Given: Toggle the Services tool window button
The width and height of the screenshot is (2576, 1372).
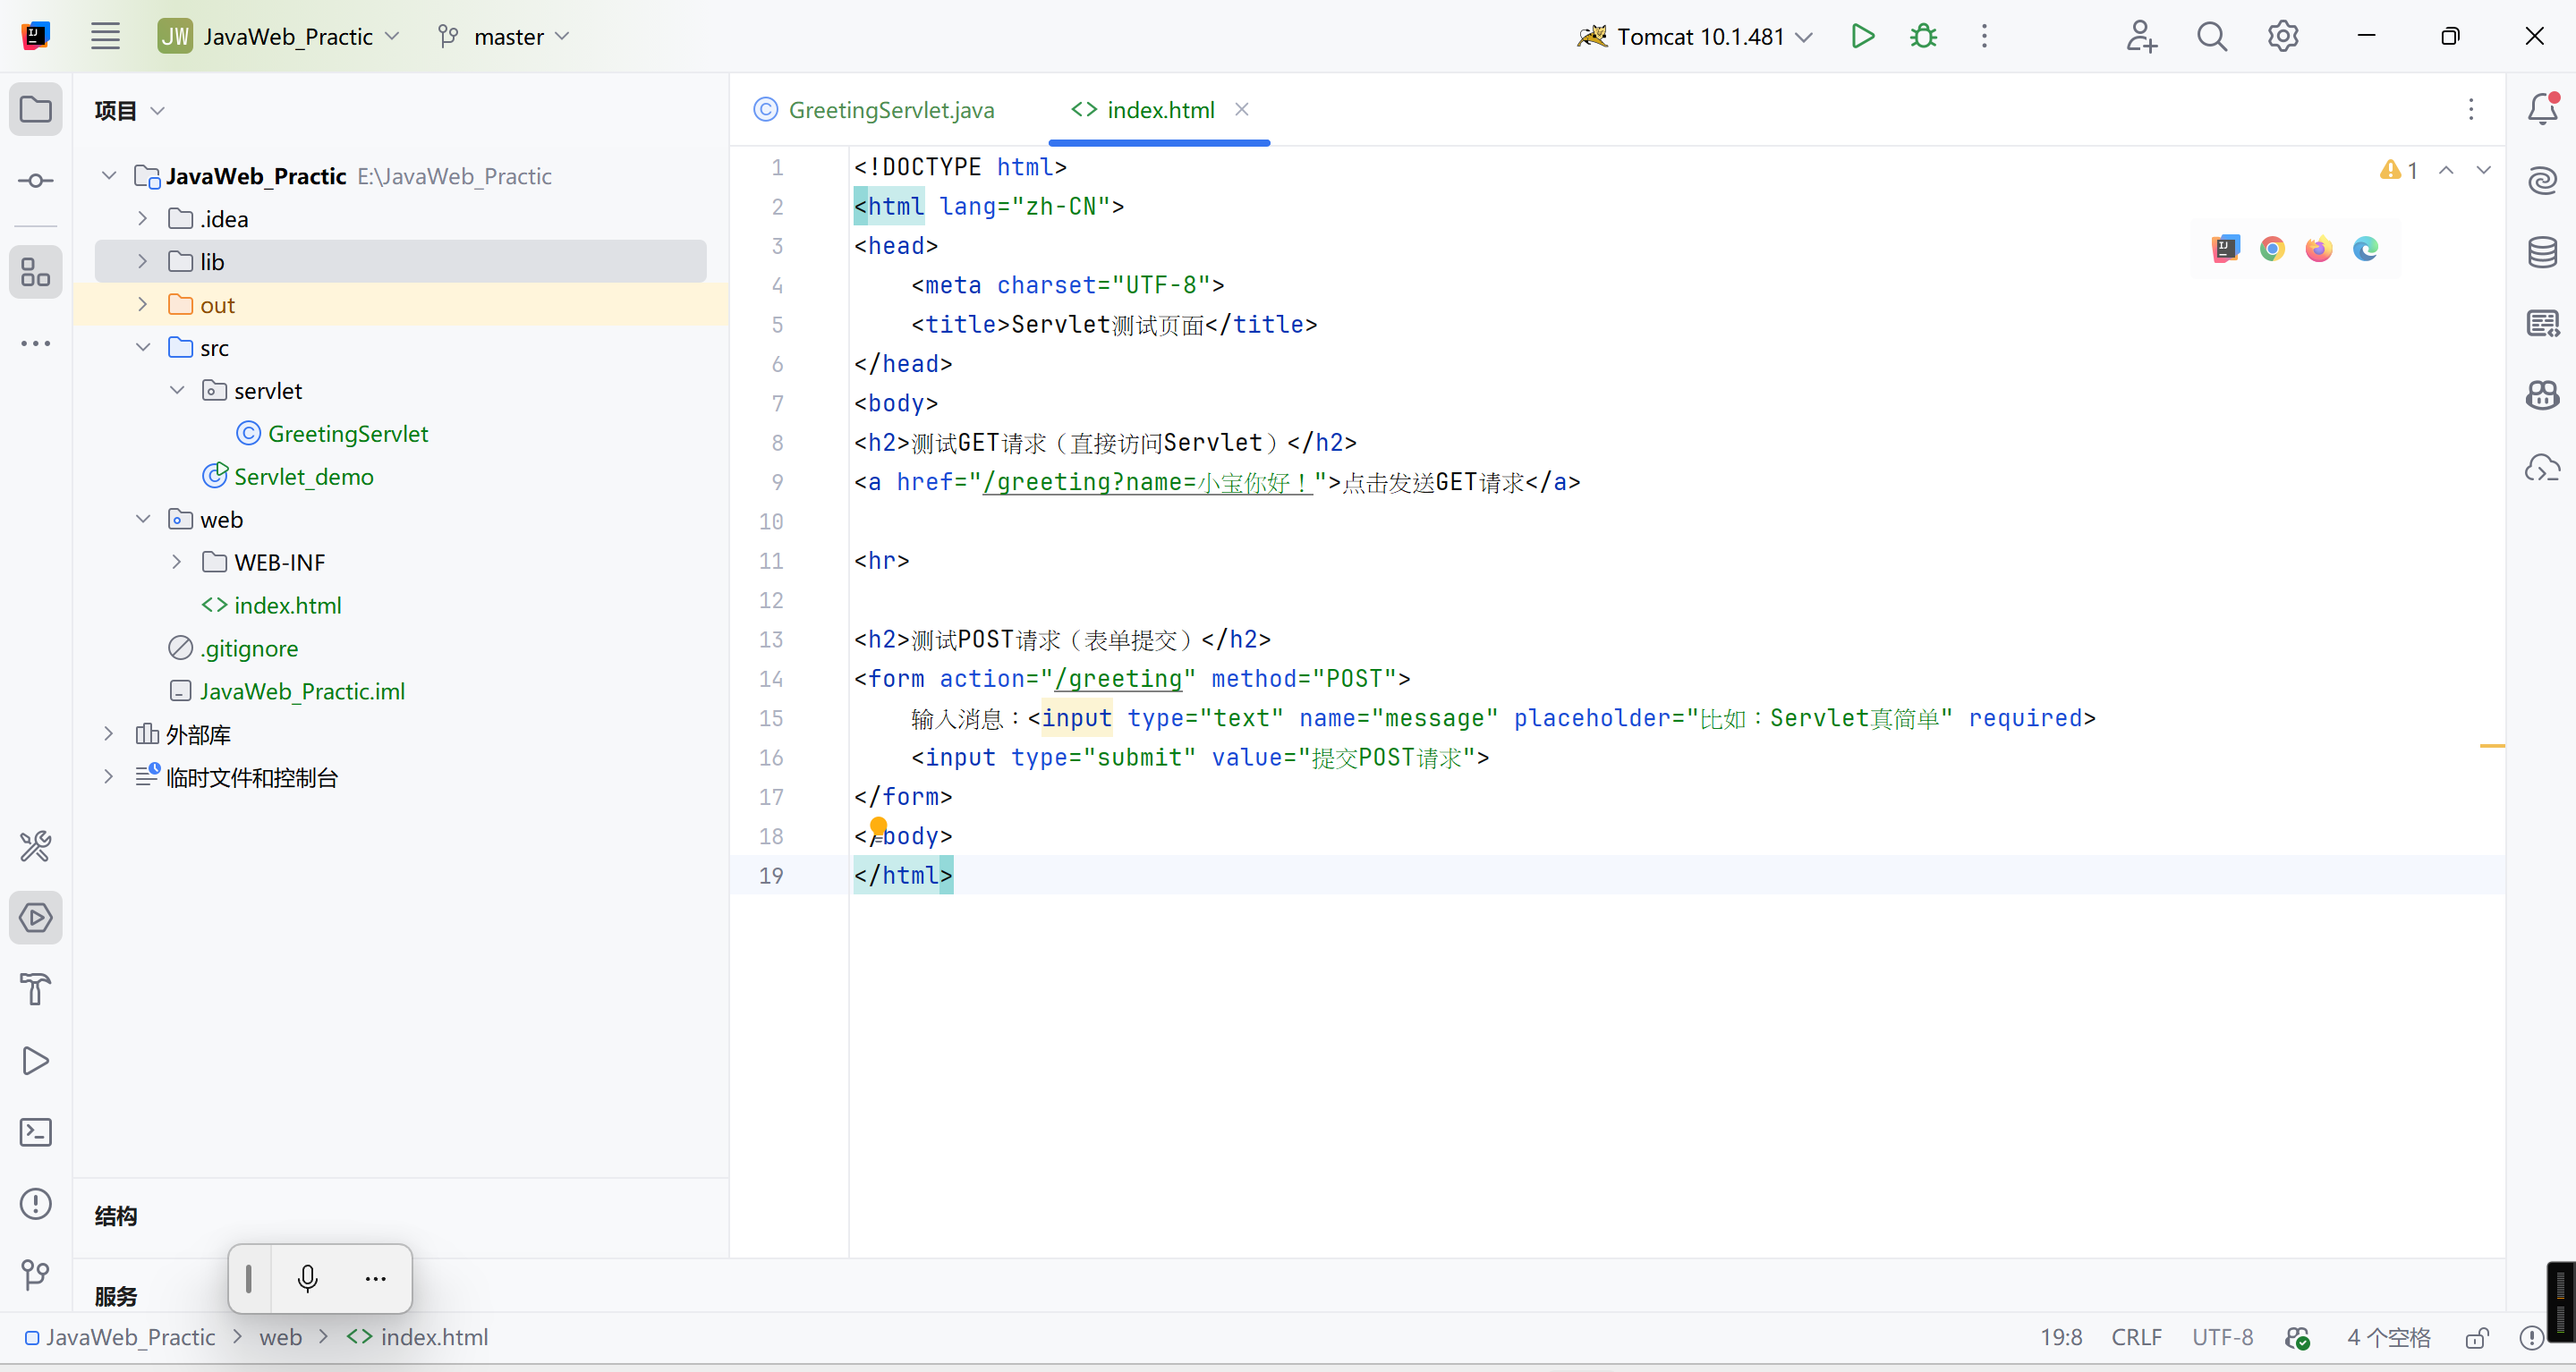Looking at the screenshot, I should [x=36, y=918].
